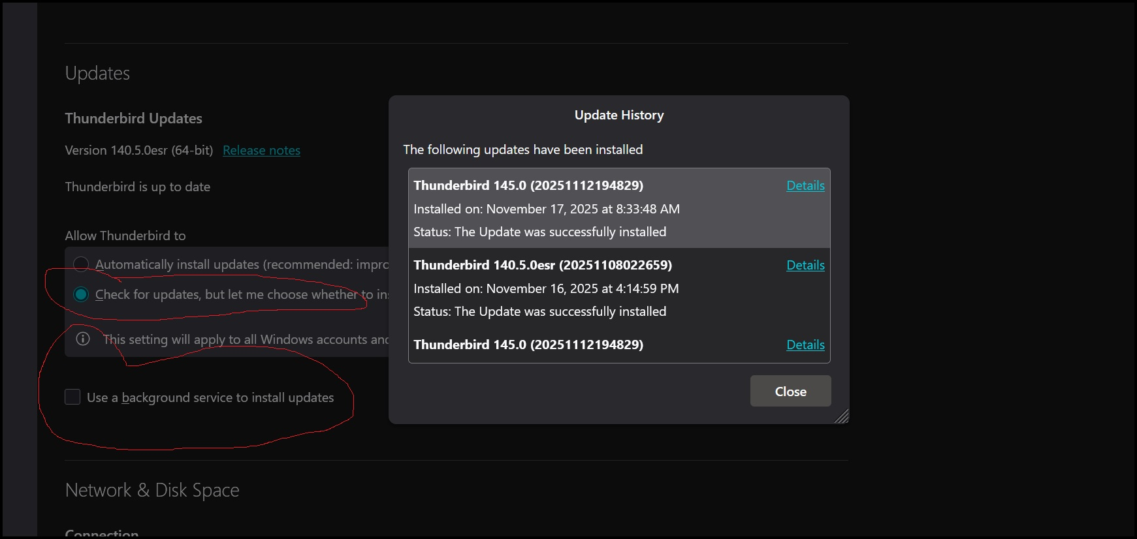This screenshot has width=1137, height=539.
Task: Open Details for the last listed 145.0 entry without install date
Action: tap(805, 345)
